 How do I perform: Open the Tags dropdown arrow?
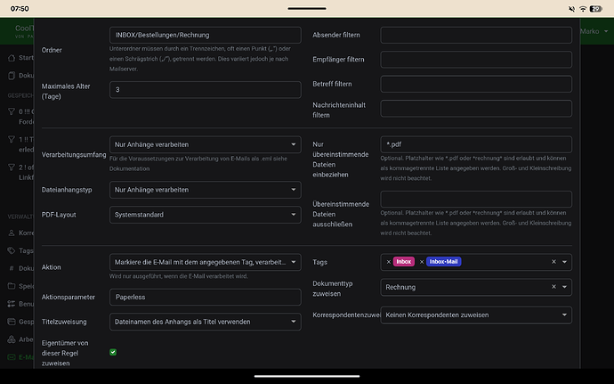coord(564,262)
